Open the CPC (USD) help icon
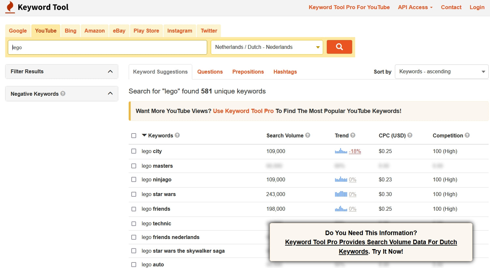The height and width of the screenshot is (268, 490). tap(410, 135)
